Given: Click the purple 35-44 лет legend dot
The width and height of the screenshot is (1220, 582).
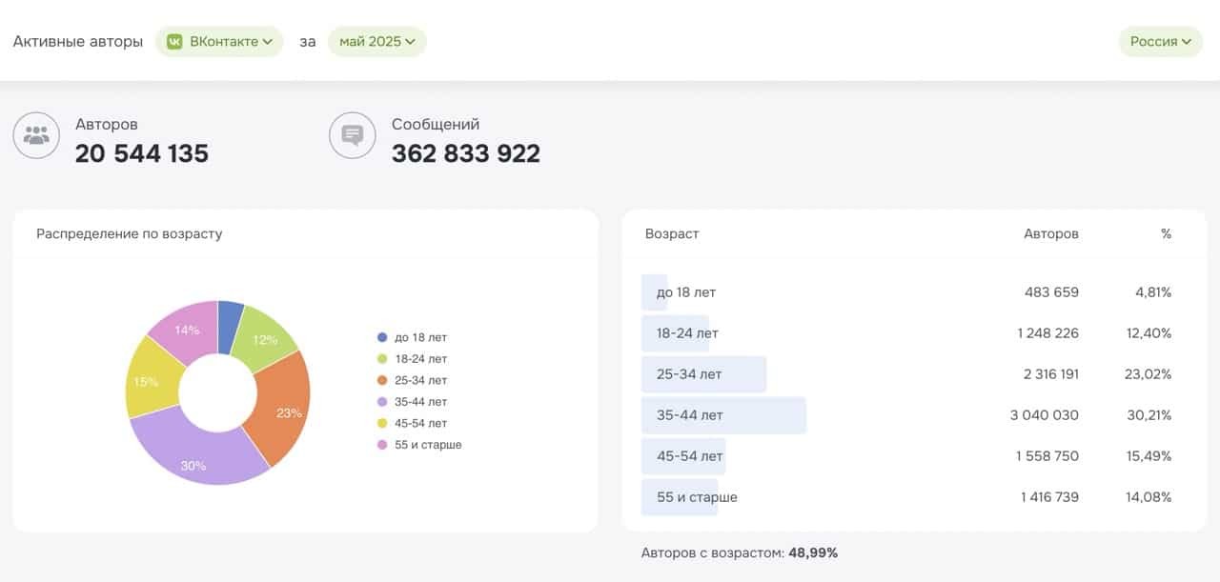Looking at the screenshot, I should tap(382, 402).
